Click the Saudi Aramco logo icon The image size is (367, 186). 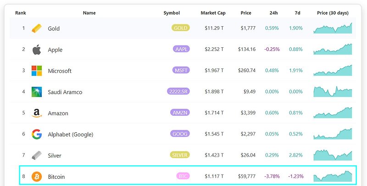pos(37,92)
